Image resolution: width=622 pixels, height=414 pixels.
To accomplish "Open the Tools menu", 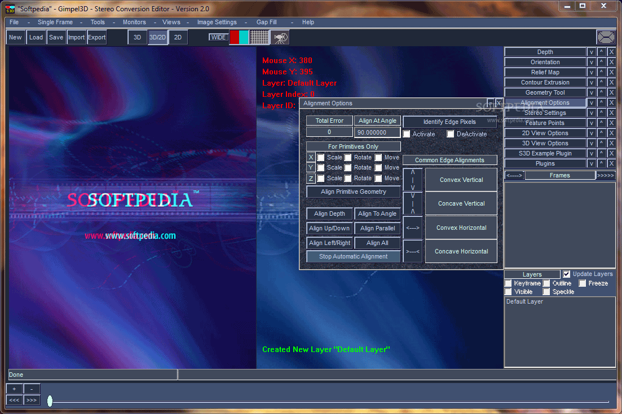I will point(98,22).
